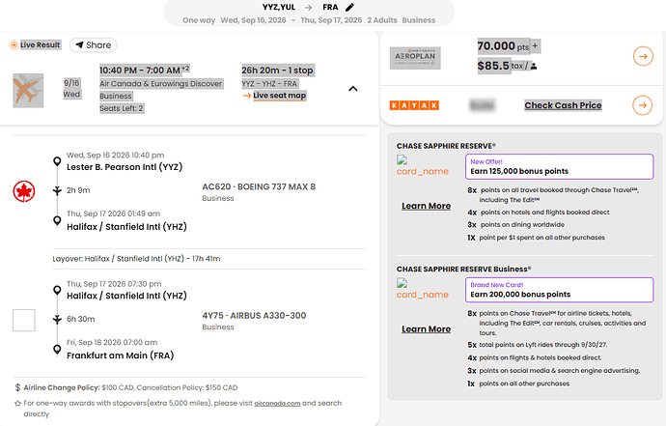Click the Air Canada maple leaf logo
Image resolution: width=666 pixels, height=426 pixels.
click(24, 191)
